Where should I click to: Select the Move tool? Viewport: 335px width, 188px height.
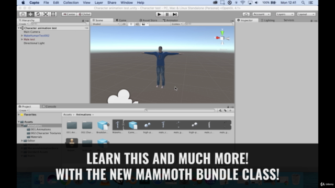[30, 14]
